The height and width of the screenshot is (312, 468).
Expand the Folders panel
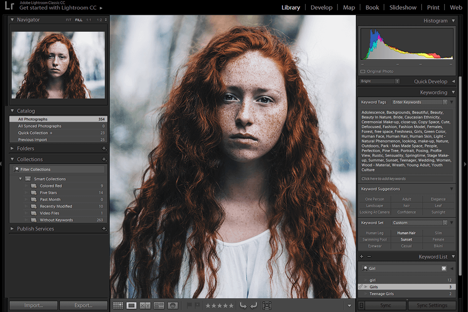12,148
